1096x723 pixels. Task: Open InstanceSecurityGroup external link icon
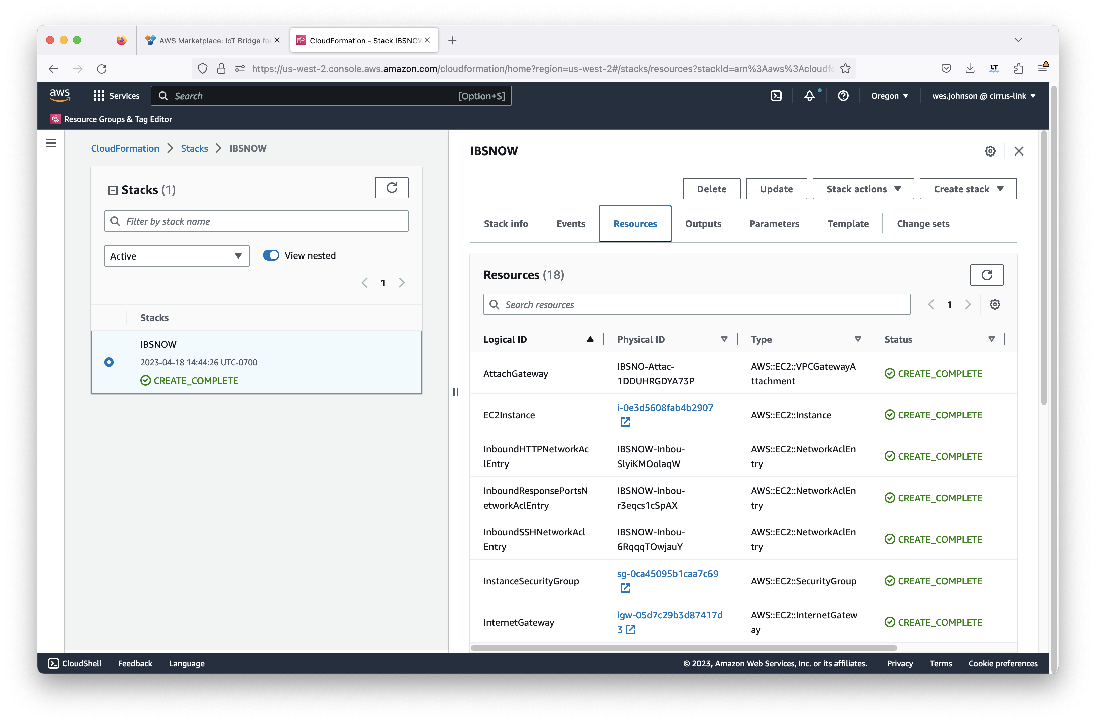625,588
